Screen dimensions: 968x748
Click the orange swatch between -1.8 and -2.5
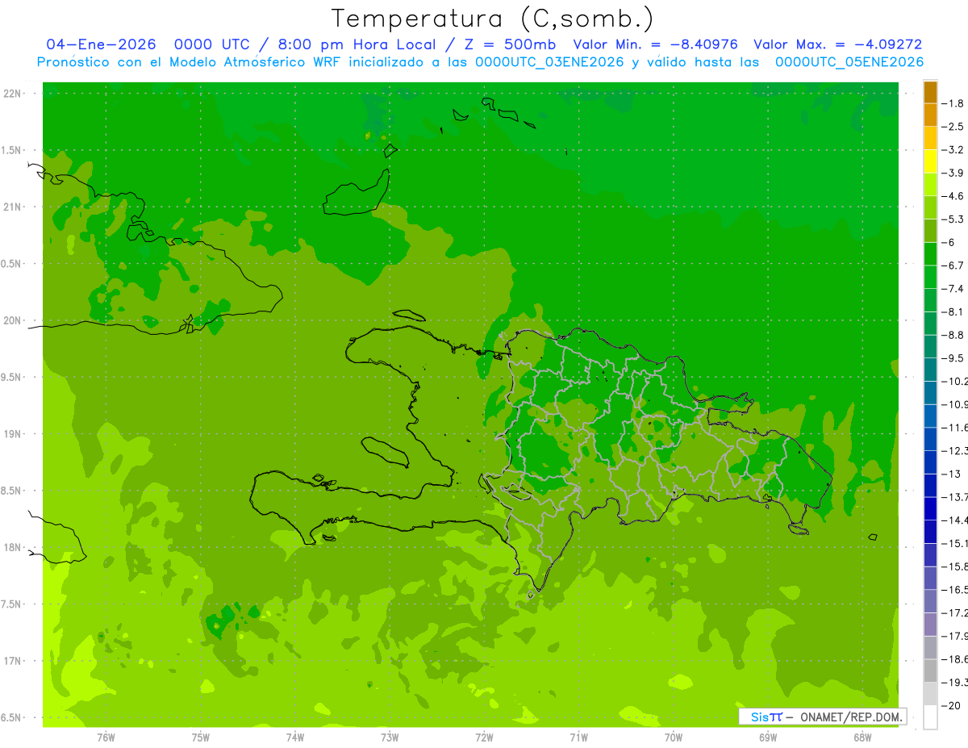(930, 115)
